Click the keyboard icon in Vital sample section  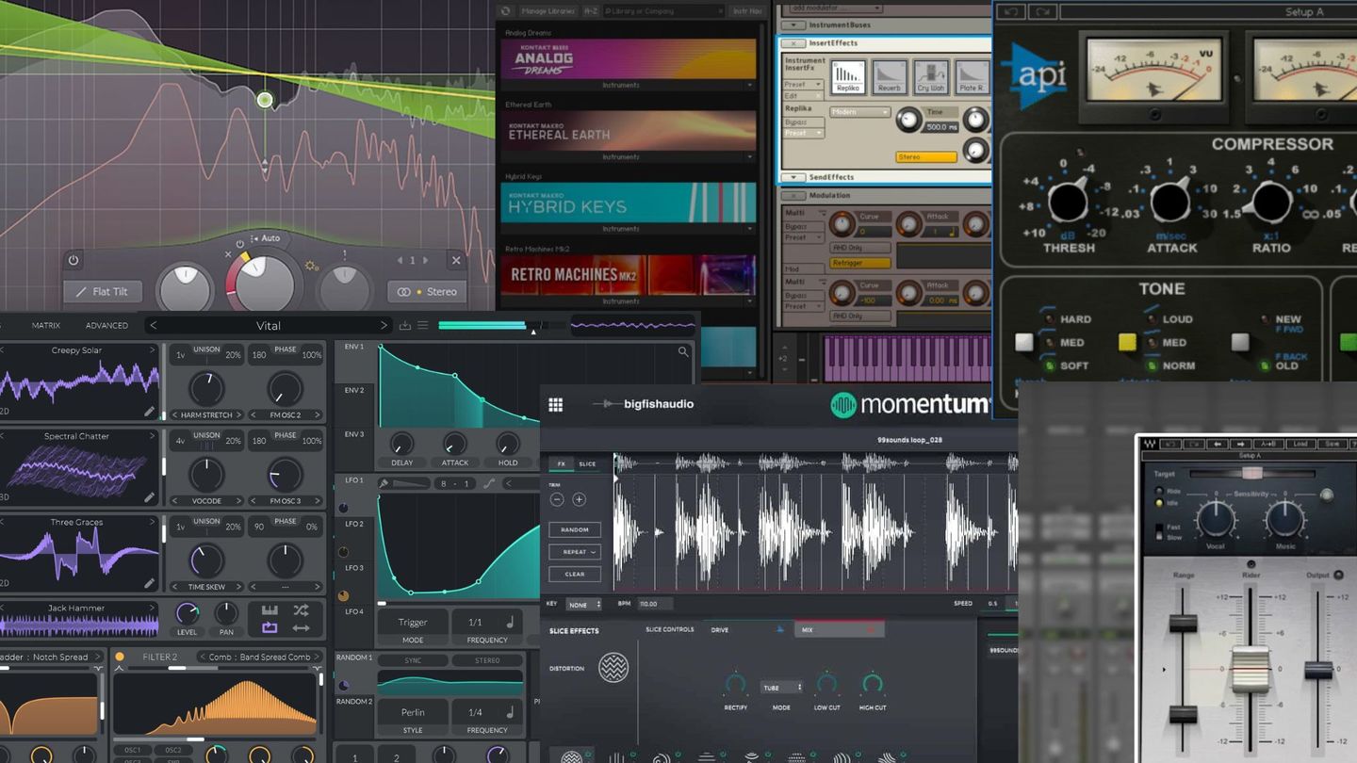coord(270,610)
